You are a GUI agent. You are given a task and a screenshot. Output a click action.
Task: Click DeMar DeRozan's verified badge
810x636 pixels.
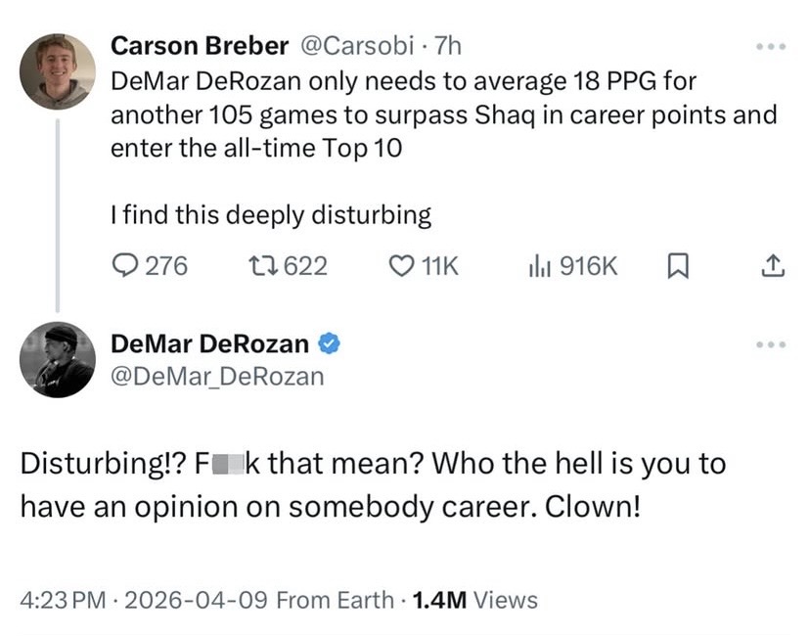click(x=329, y=344)
